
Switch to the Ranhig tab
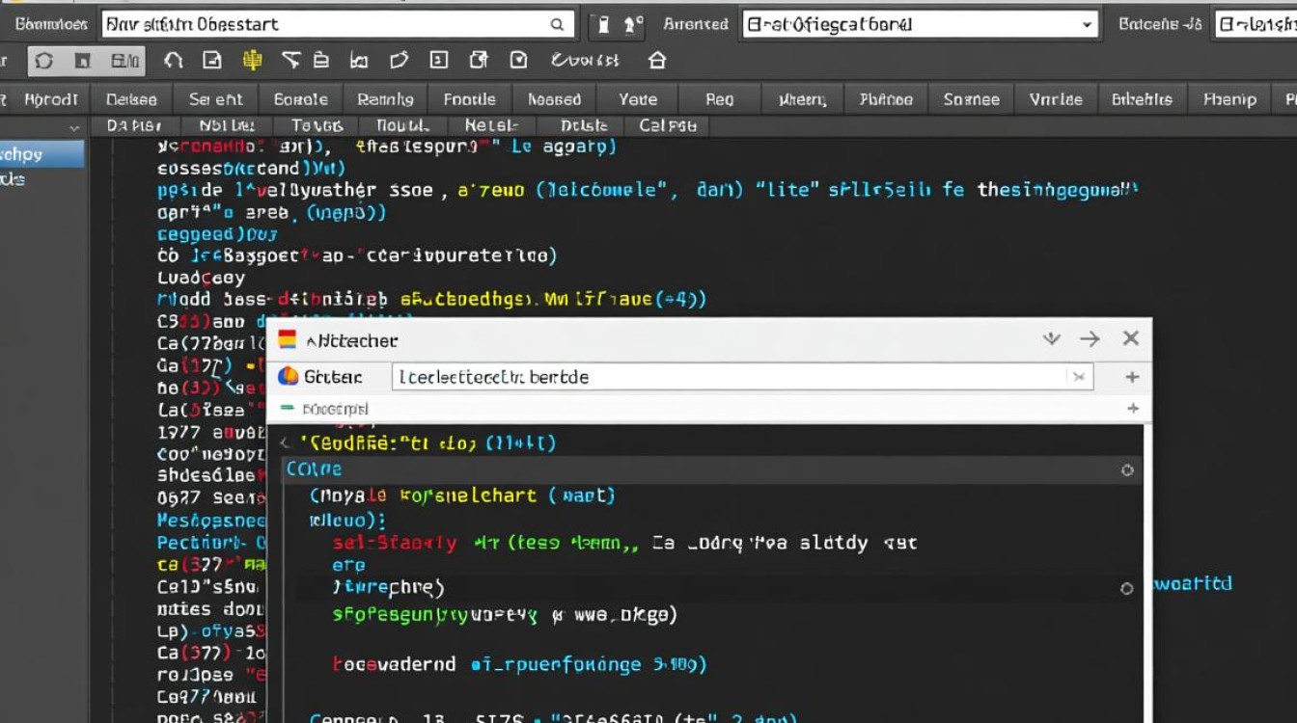click(385, 99)
